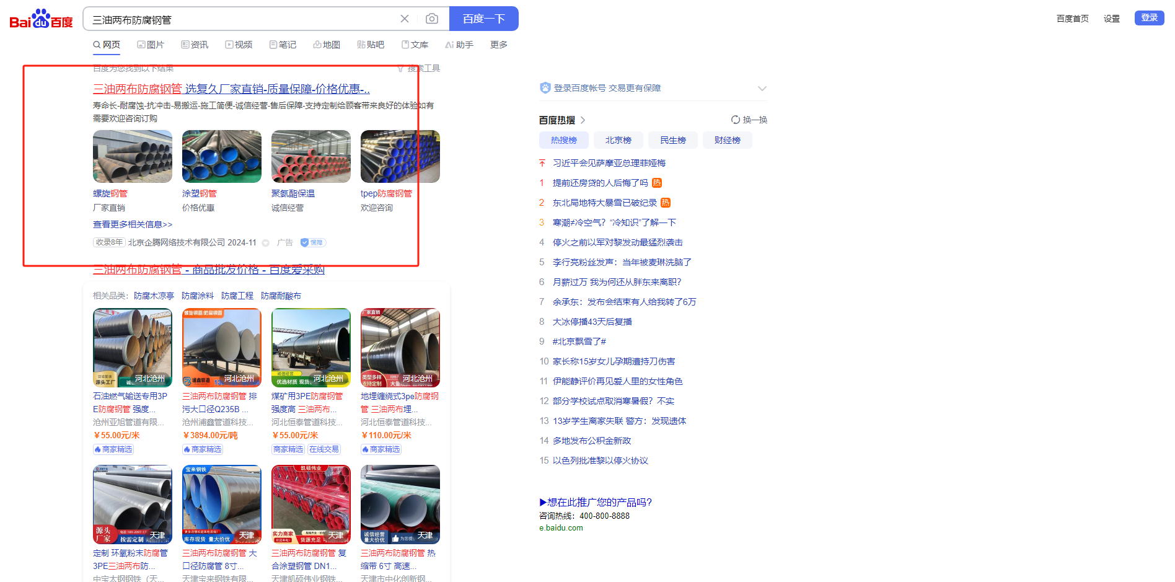This screenshot has width=1175, height=582.
Task: Open hot search #北京飘雪了#
Action: pos(579,342)
